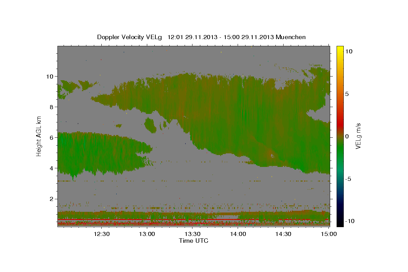Image resolution: width=408 pixels, height=272 pixels.
Task: Click the "VELg m/s" colorbar label
Action: click(x=358, y=136)
